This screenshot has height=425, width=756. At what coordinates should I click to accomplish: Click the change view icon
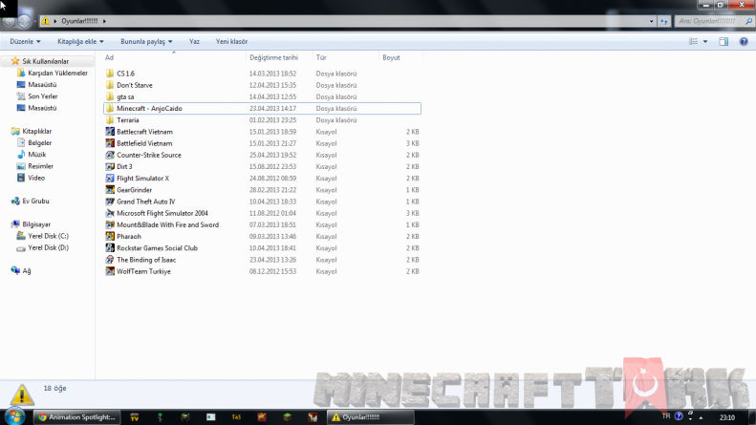[693, 41]
